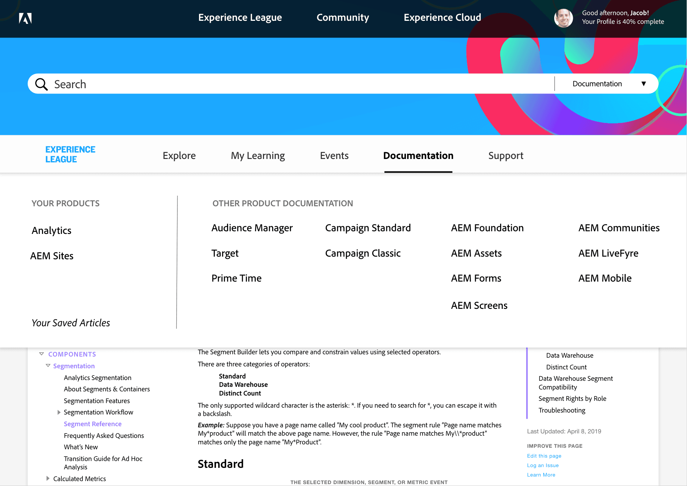Image resolution: width=687 pixels, height=486 pixels.
Task: Open Campaign Standard documentation
Action: [x=368, y=228]
